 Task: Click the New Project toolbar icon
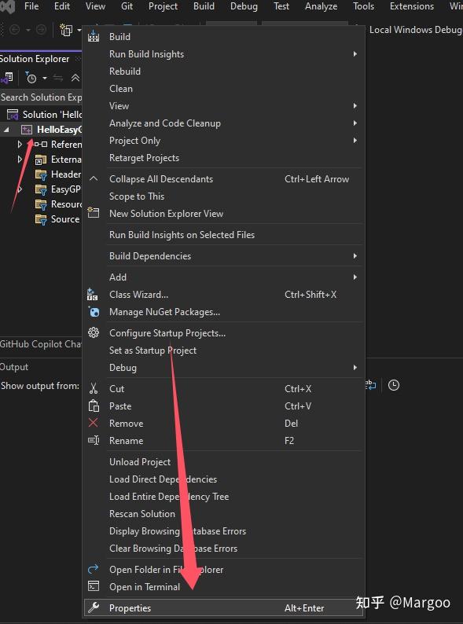coord(66,30)
